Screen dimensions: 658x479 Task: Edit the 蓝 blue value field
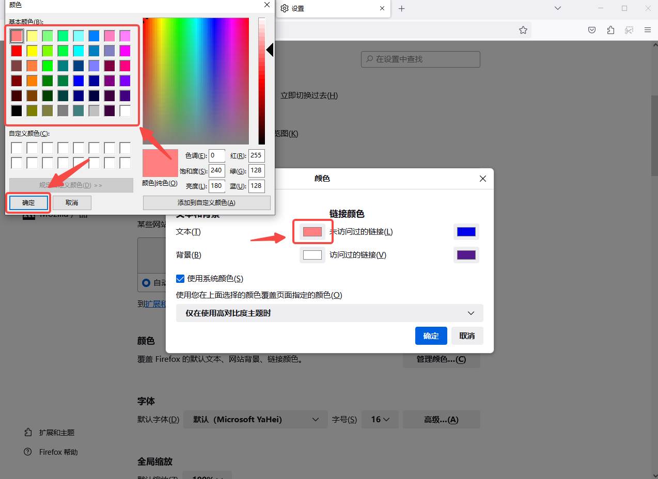point(256,186)
